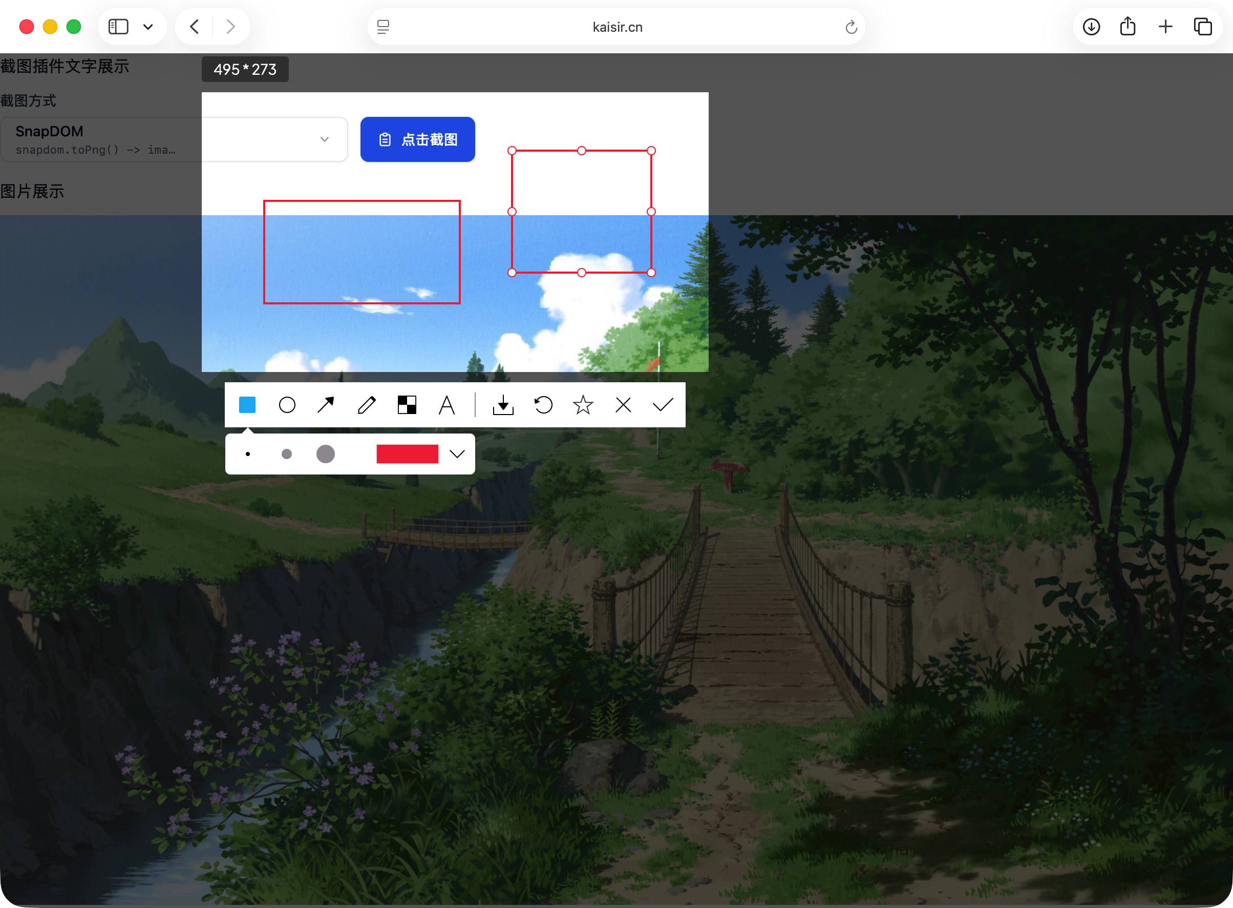Screen dimensions: 1233x908
Task: Open the Share menu
Action: [x=1128, y=26]
